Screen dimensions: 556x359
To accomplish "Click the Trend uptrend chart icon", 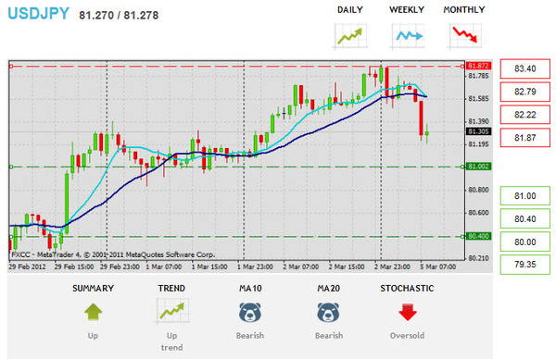I will pyautogui.click(x=172, y=312).
